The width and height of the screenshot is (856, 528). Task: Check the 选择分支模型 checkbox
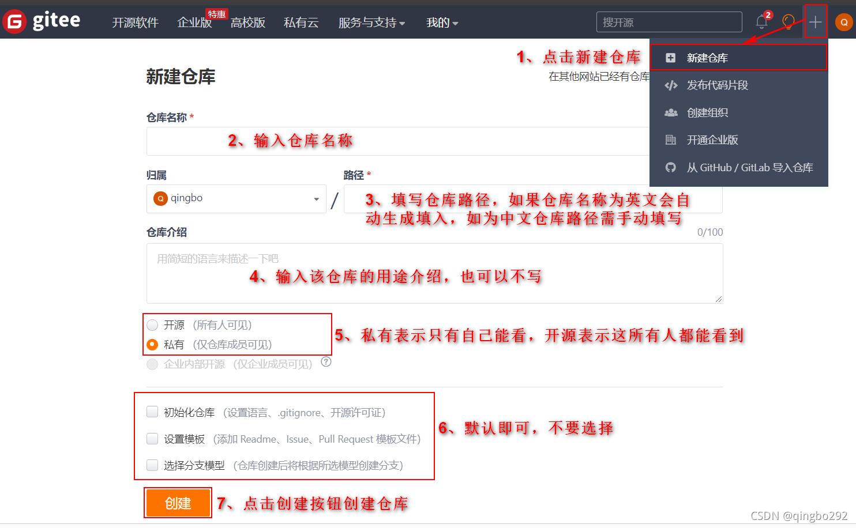[152, 465]
